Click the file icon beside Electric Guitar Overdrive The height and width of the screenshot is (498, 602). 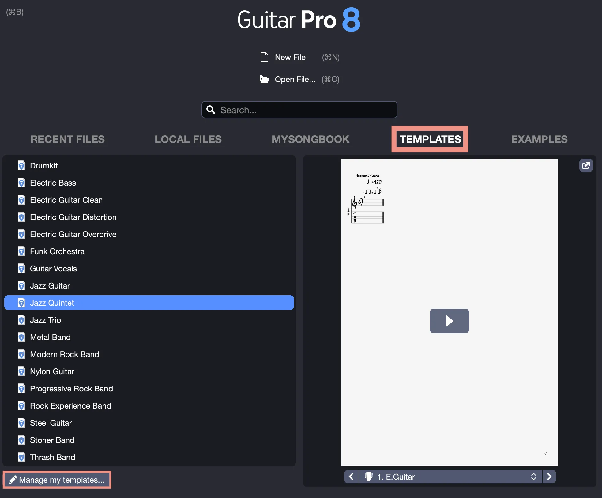click(21, 234)
